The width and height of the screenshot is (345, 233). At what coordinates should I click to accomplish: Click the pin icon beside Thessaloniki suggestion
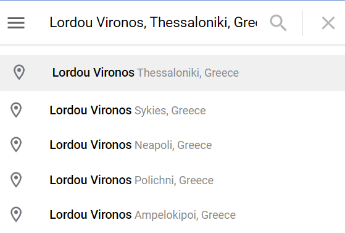pos(19,72)
